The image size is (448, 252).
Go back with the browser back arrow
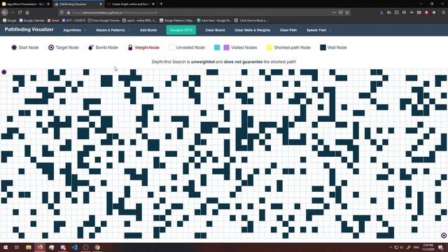coord(5,13)
